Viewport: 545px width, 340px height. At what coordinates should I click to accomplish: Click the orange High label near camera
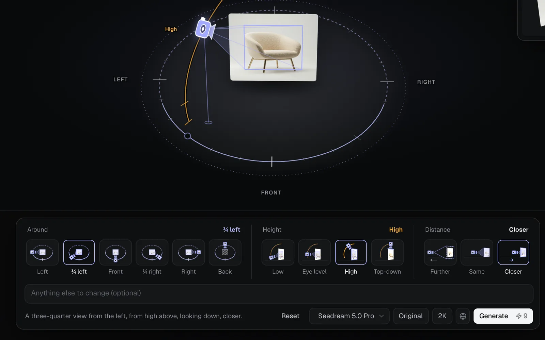(x=171, y=29)
